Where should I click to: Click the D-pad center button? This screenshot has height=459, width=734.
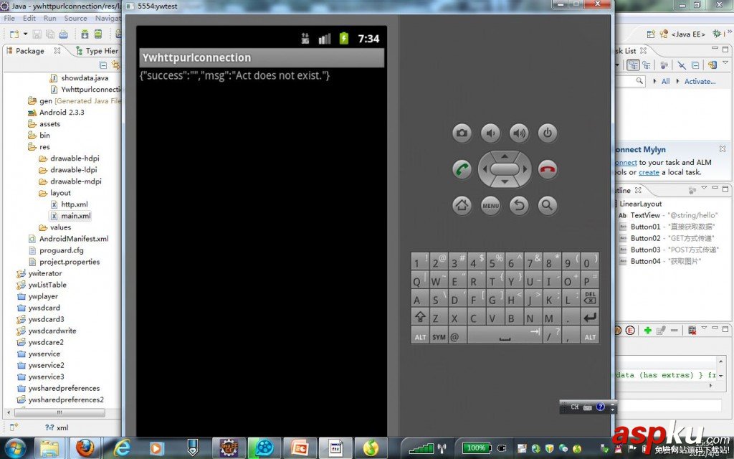[x=505, y=169]
